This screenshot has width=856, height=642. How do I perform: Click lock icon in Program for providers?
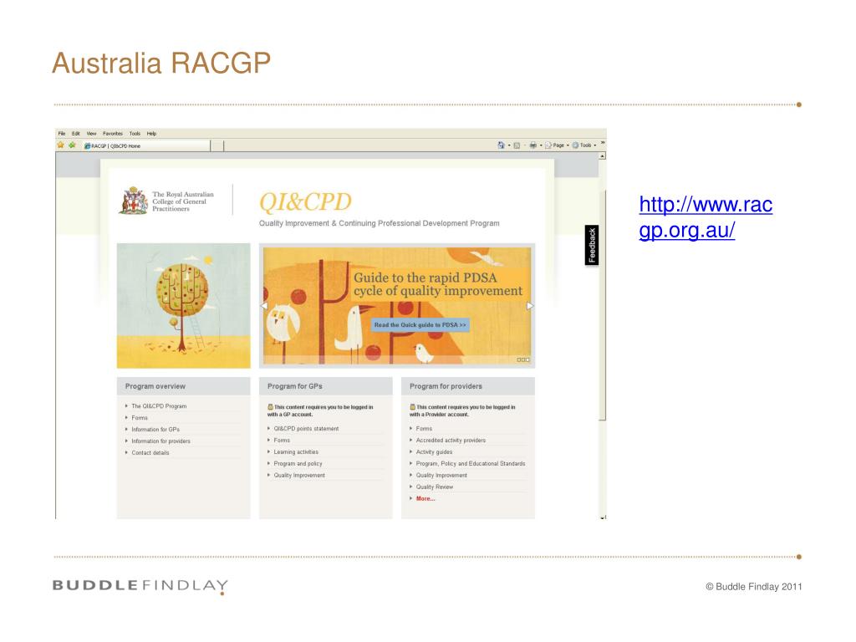(413, 407)
